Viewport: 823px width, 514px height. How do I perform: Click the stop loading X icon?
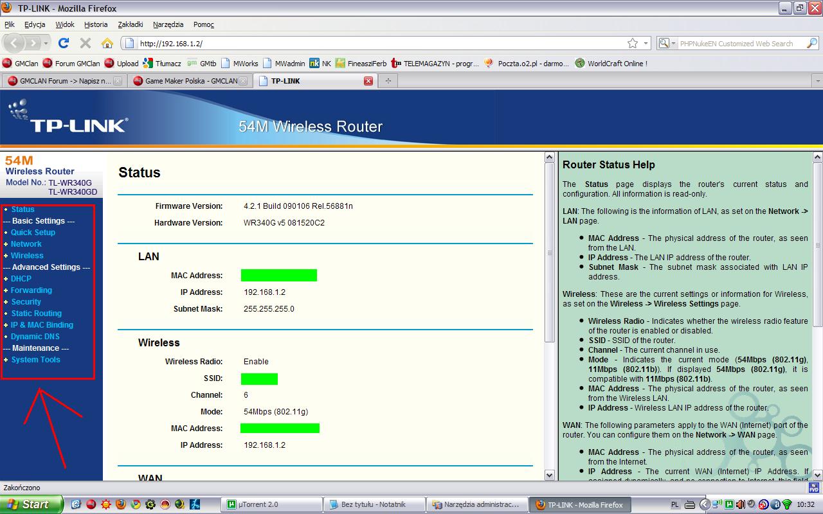85,43
